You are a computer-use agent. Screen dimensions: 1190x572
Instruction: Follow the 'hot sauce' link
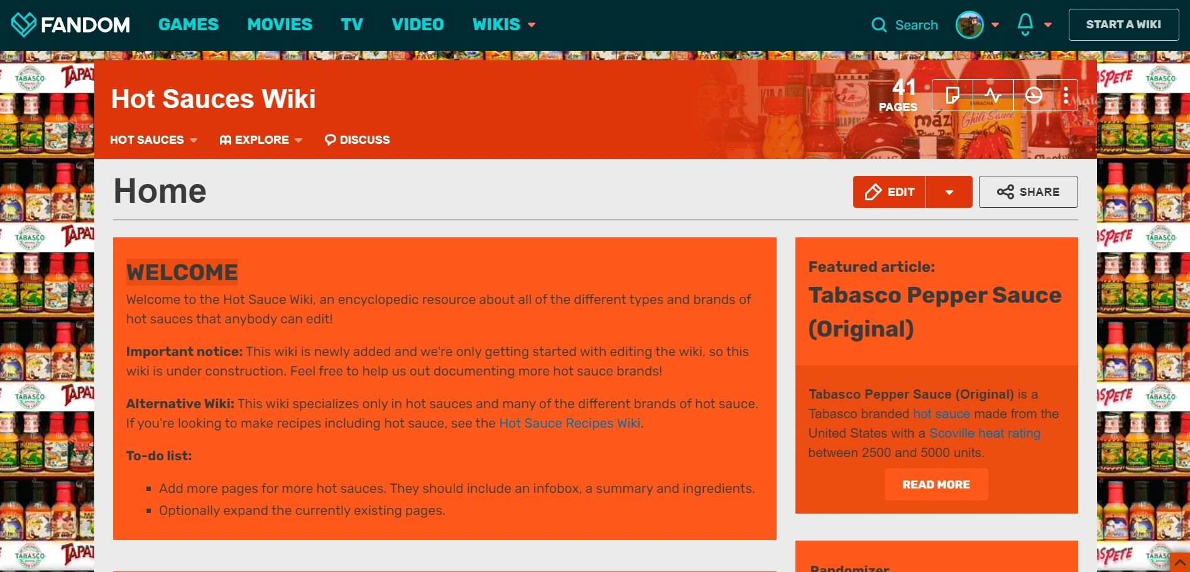[x=941, y=414]
